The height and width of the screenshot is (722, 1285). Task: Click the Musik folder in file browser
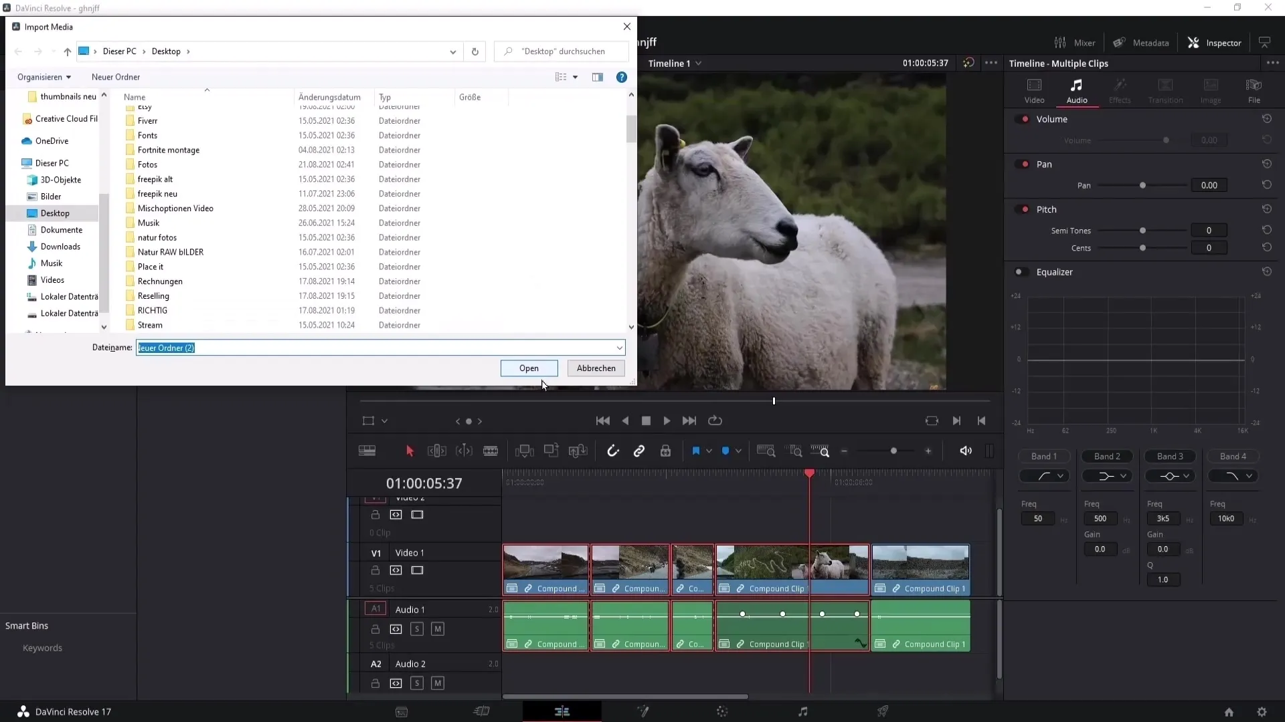[149, 222]
